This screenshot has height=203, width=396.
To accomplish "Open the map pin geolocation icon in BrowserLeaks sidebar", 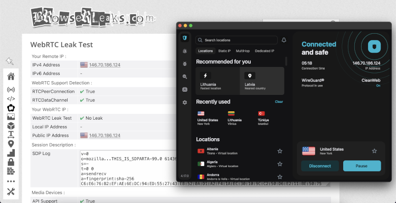I will coord(11,144).
